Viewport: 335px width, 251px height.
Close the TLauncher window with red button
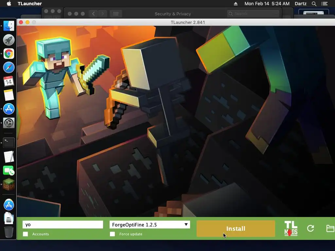click(x=21, y=22)
